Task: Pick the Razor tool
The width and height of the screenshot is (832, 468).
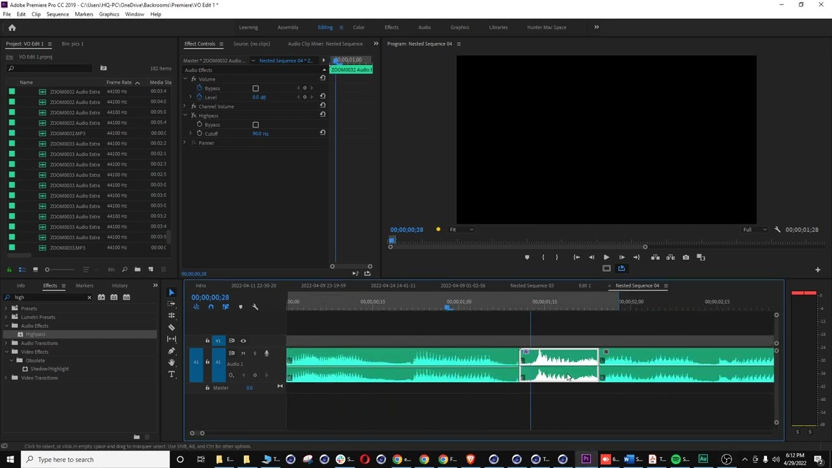Action: click(172, 328)
